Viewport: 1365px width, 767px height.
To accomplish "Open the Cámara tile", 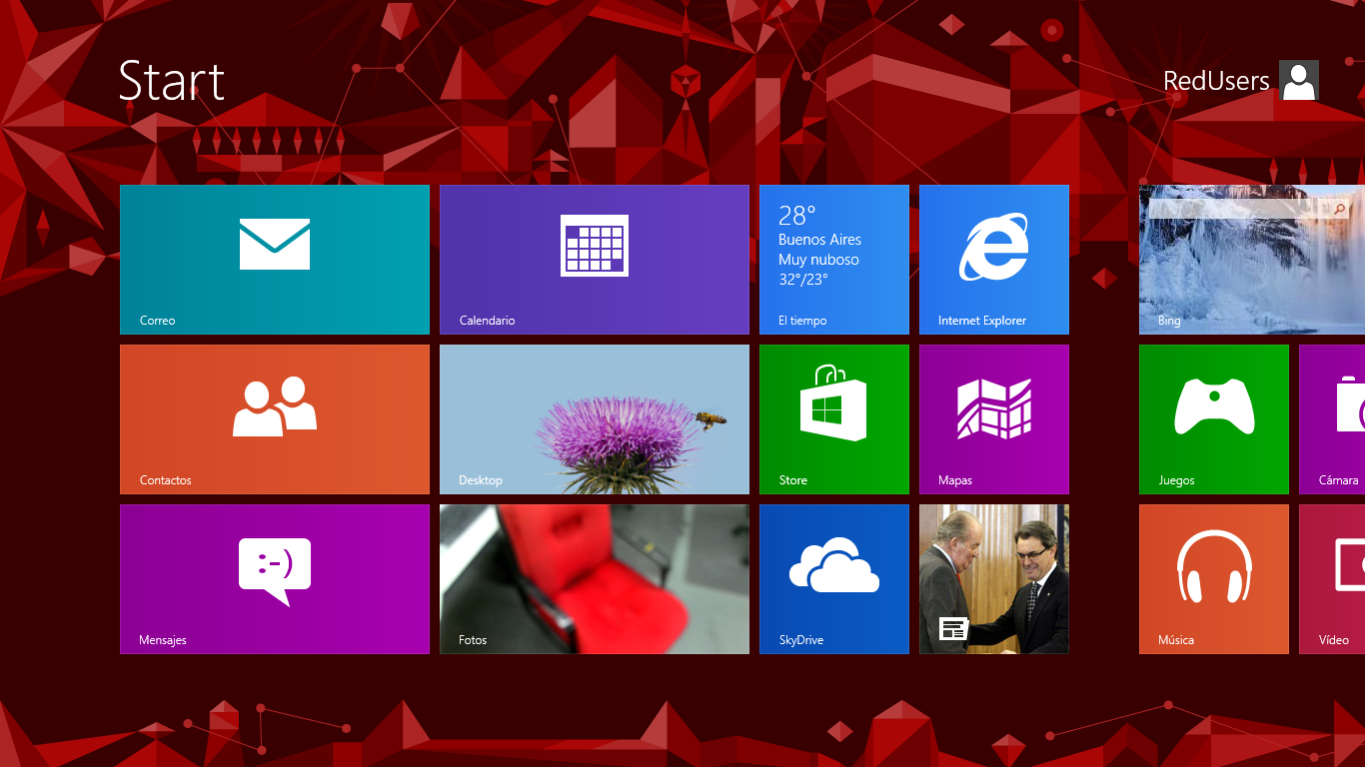I will tap(1332, 419).
